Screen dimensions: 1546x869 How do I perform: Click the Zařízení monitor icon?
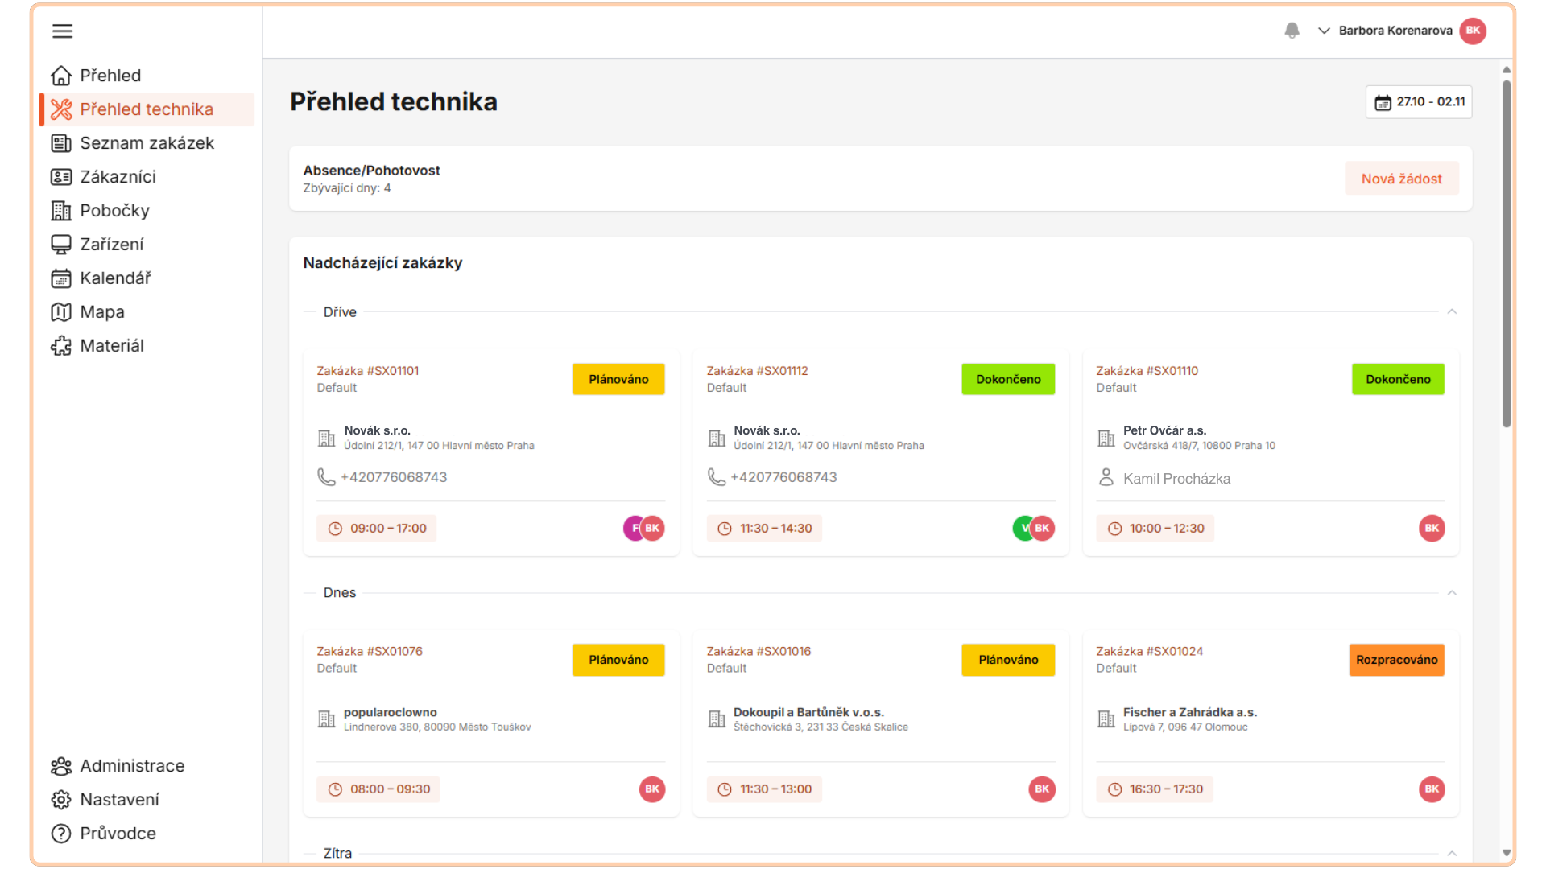click(61, 245)
